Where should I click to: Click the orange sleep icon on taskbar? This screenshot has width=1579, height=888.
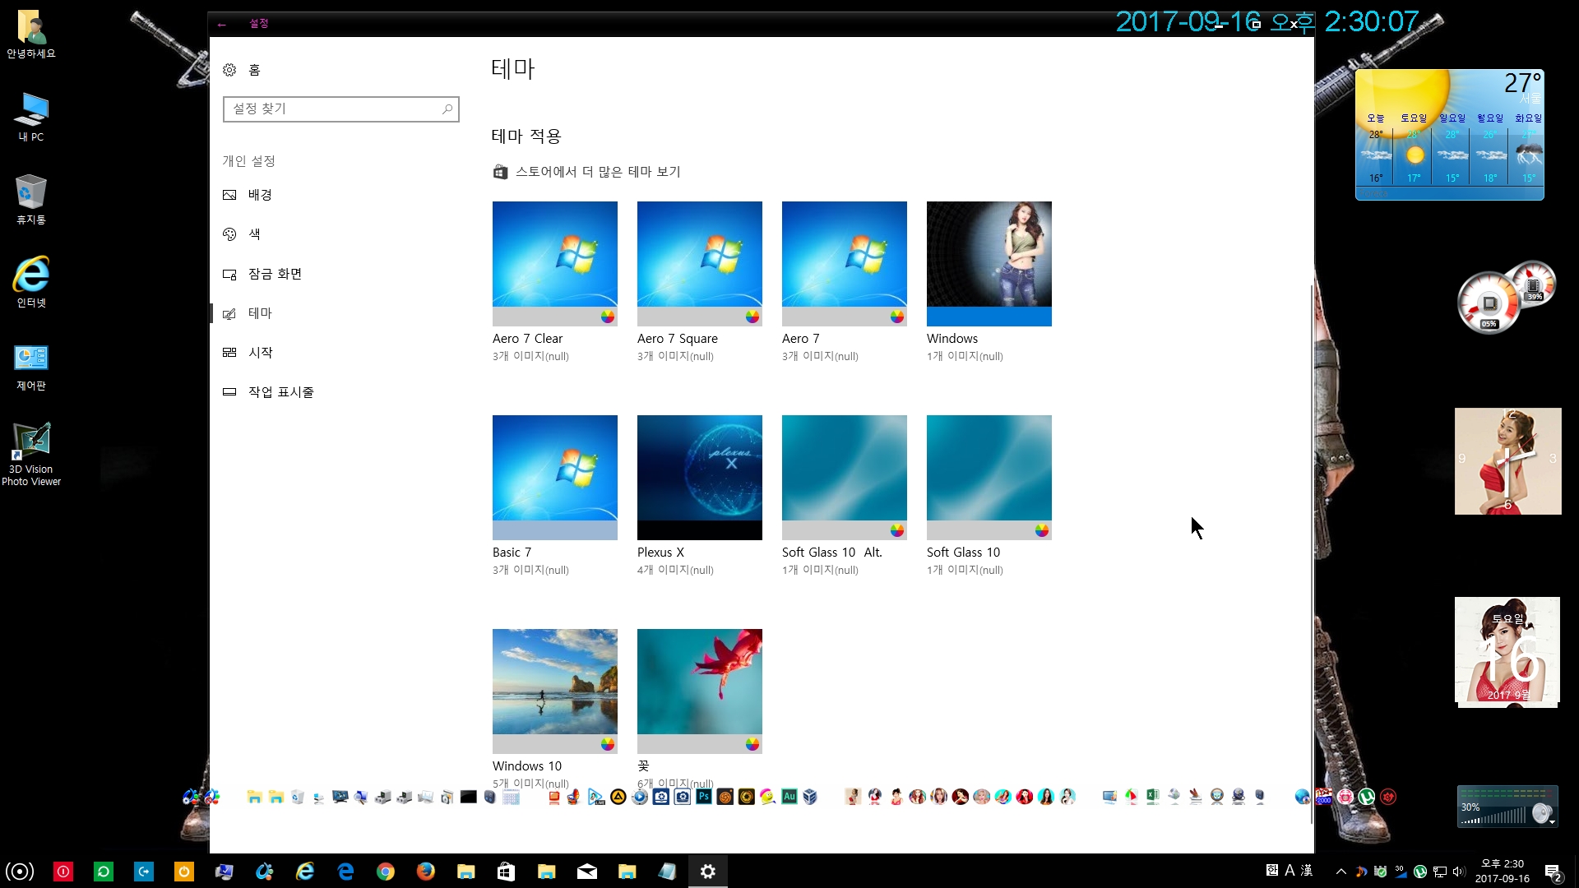184,872
